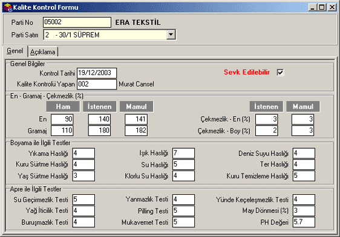Select the Çekmezlik - Boy İstenen field
Screen dimensions: 340x237
click(267, 131)
